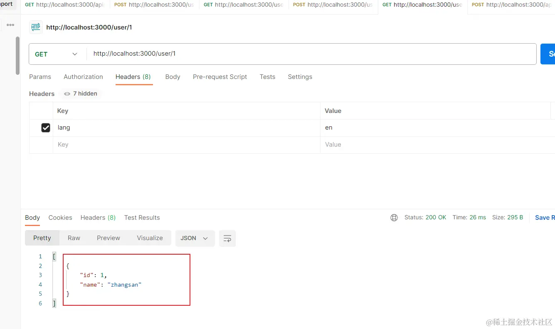Click the "id": 1 line in response
Viewport: 555px width, 329px height.
click(94, 275)
